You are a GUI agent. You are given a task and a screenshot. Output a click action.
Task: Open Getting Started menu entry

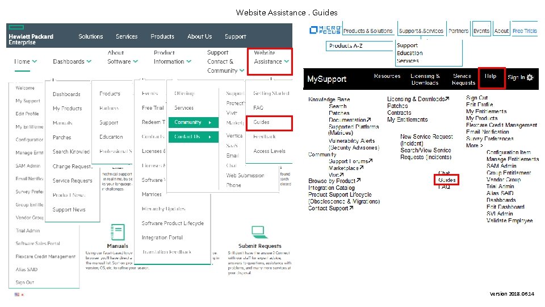pyautogui.click(x=271, y=93)
